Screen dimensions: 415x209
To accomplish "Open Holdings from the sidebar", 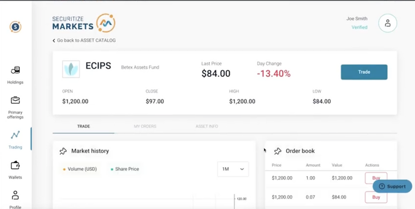I will coord(15,75).
